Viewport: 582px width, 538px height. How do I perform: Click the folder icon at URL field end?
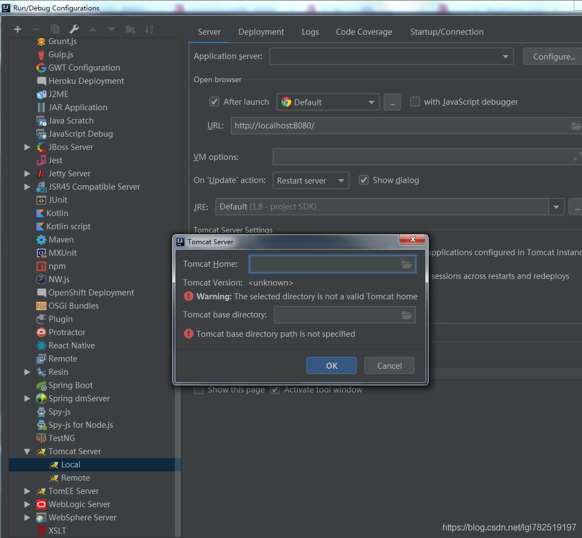[x=576, y=126]
